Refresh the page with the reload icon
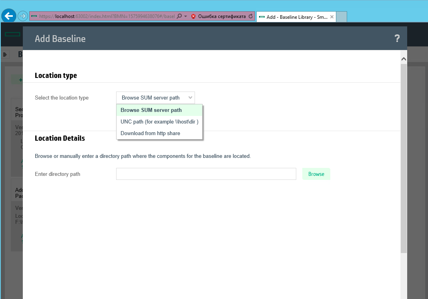This screenshot has width=428, height=299. tap(251, 16)
